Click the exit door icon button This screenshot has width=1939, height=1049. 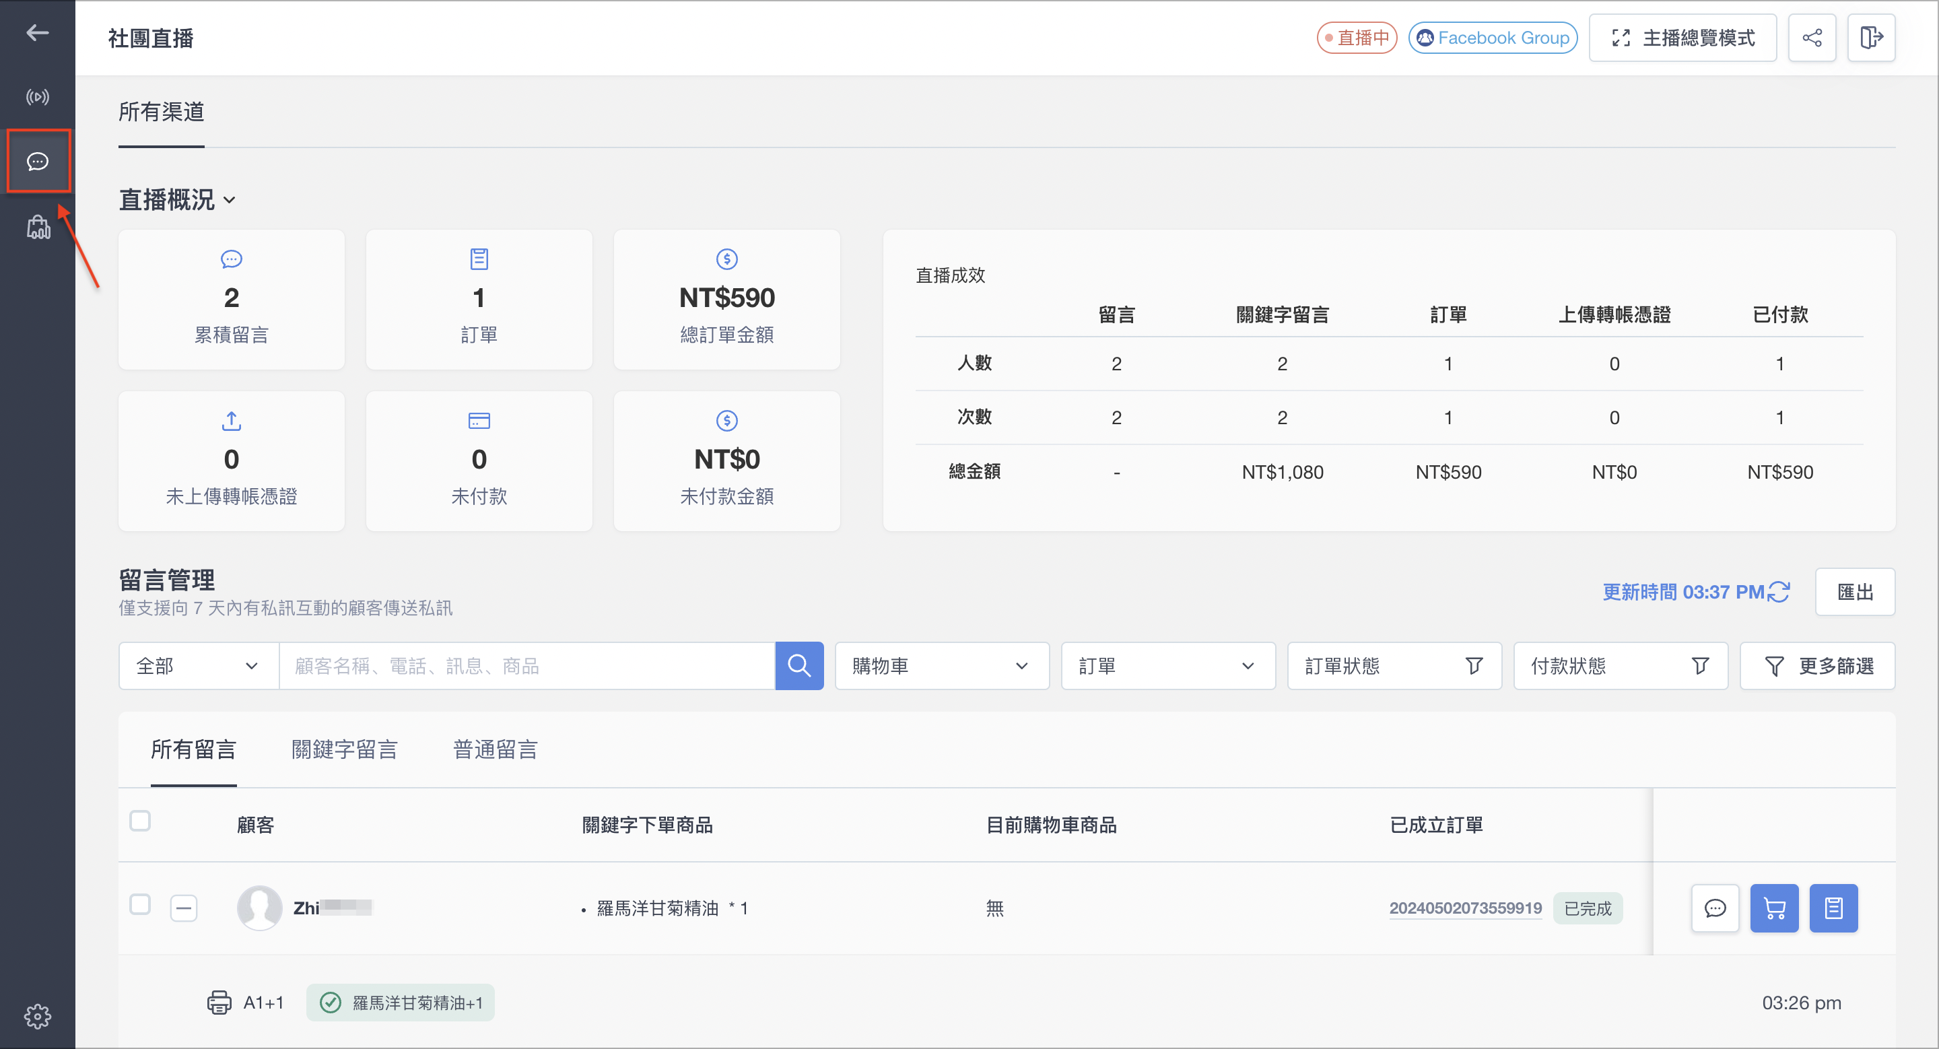(1871, 38)
